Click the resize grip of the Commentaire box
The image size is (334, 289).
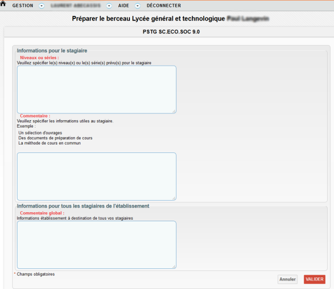[174, 198]
